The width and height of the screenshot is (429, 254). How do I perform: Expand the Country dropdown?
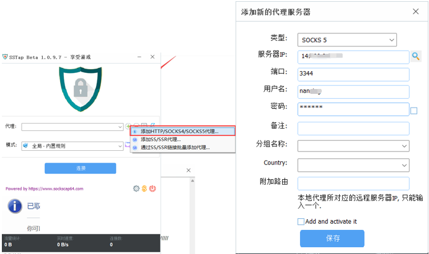point(353,165)
